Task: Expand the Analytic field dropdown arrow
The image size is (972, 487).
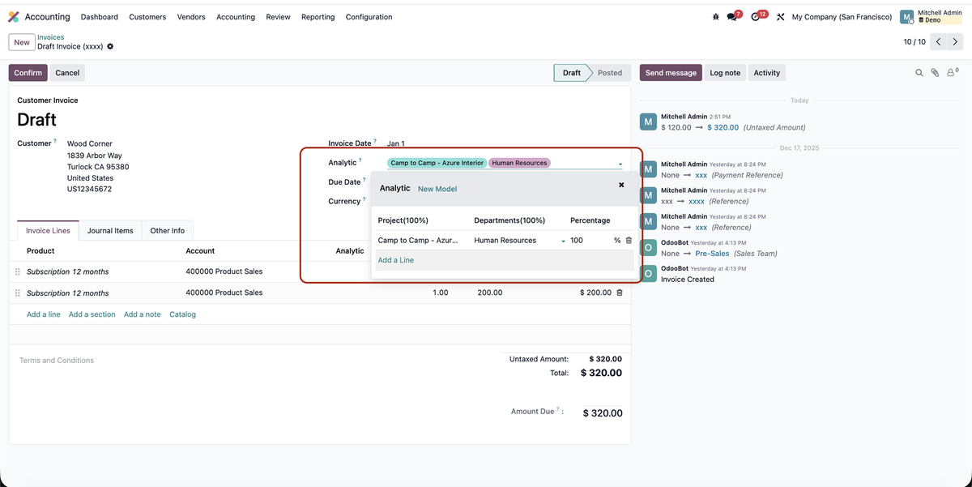Action: (620, 164)
